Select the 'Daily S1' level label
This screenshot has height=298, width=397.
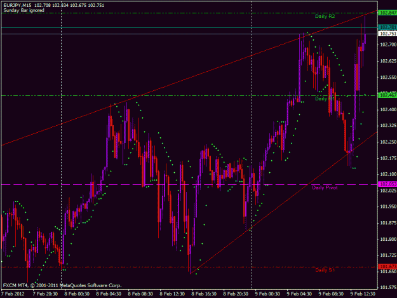[x=325, y=270]
